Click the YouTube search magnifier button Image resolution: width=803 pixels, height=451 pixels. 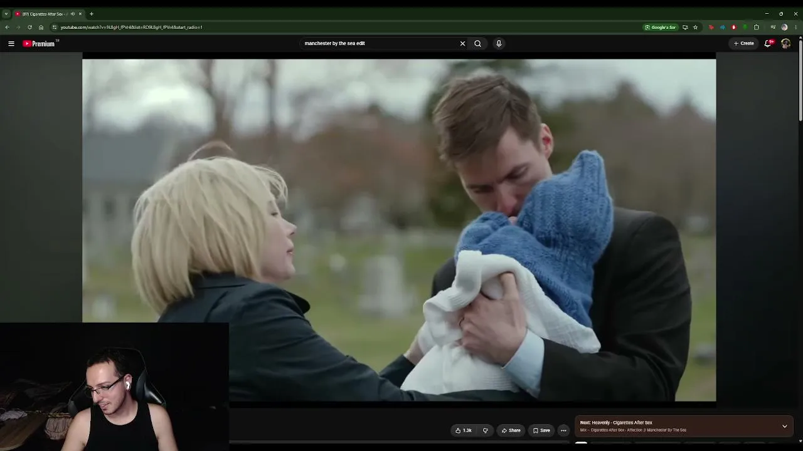(478, 43)
